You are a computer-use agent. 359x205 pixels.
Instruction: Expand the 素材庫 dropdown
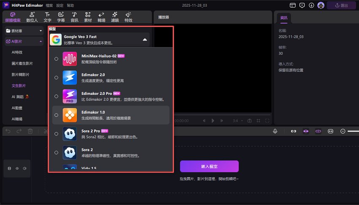(x=24, y=31)
